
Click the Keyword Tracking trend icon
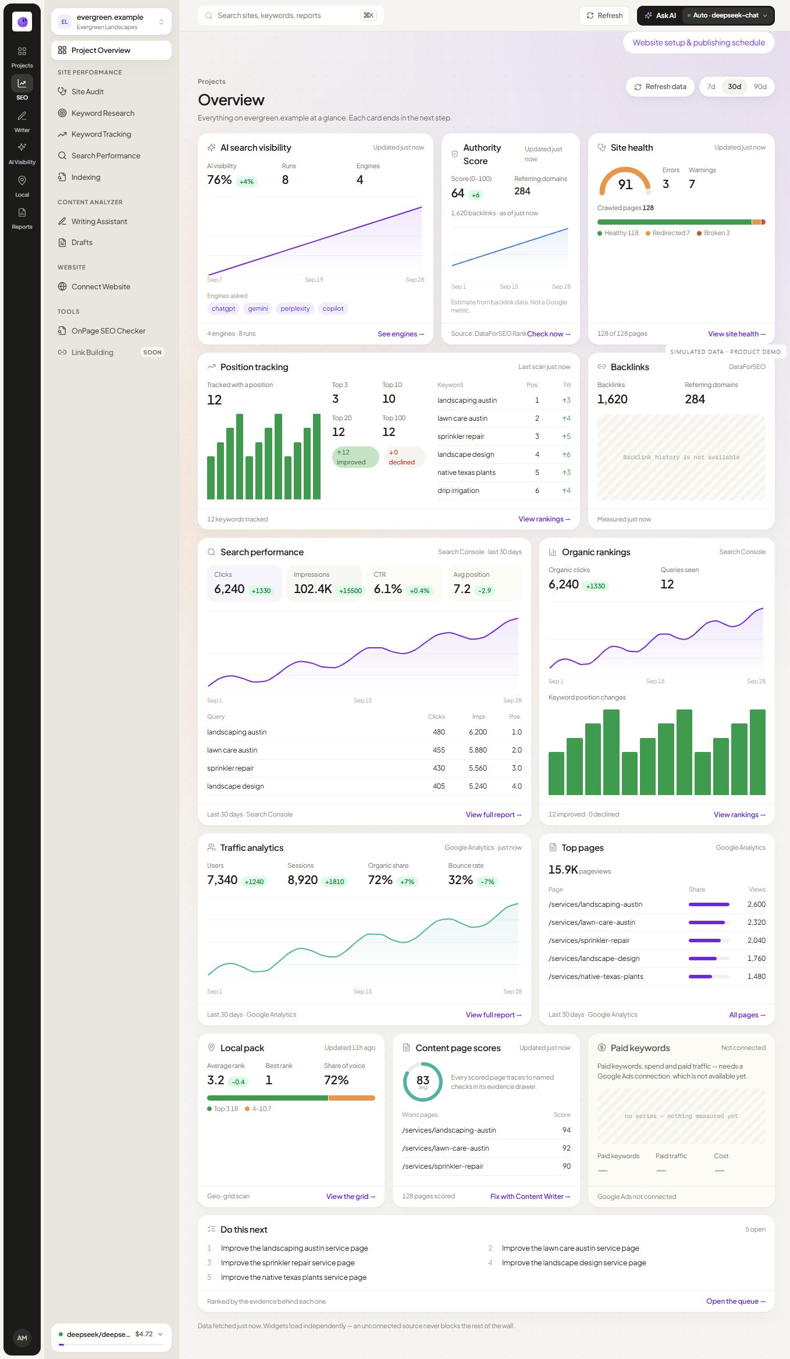(x=62, y=134)
